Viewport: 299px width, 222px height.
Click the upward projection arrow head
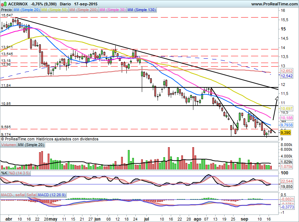tap(277, 97)
